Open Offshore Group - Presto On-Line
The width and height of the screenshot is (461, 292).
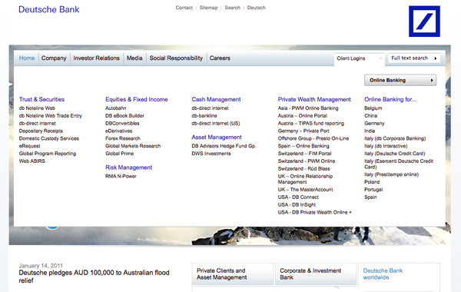click(313, 138)
